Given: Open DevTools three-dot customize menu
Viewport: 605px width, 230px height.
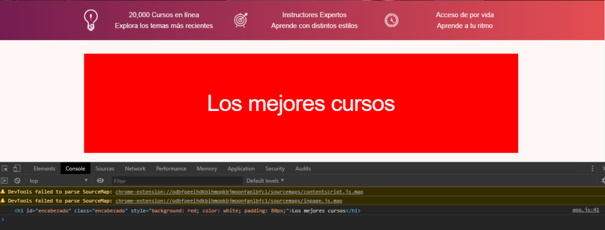Looking at the screenshot, I should pyautogui.click(x=593, y=168).
